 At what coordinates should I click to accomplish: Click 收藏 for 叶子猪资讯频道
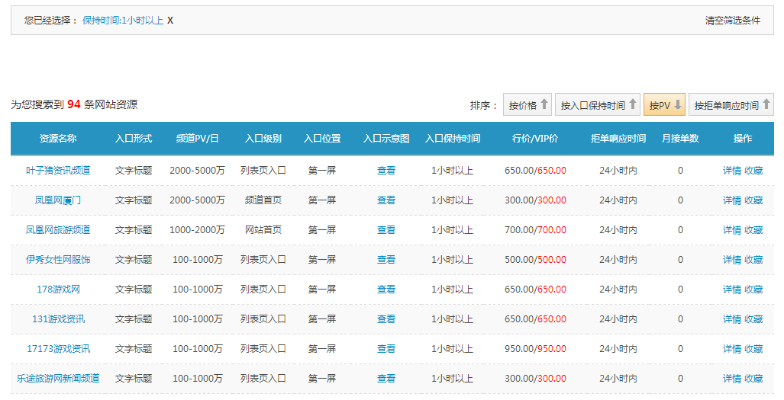click(753, 171)
